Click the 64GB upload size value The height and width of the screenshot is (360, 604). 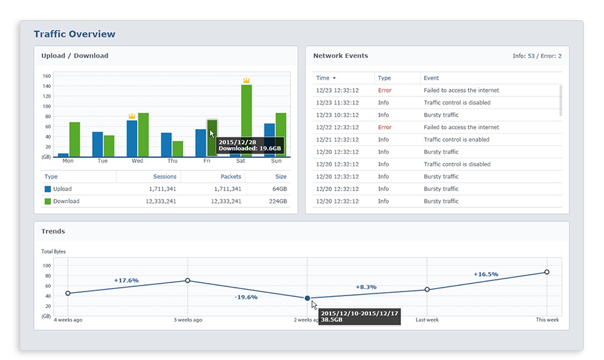pyautogui.click(x=279, y=189)
